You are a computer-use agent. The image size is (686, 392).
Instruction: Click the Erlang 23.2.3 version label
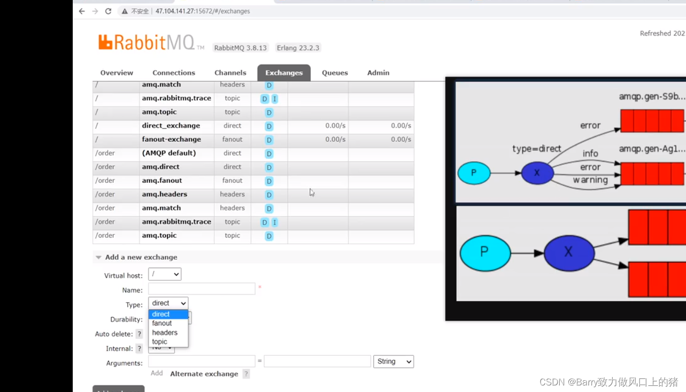tap(298, 48)
